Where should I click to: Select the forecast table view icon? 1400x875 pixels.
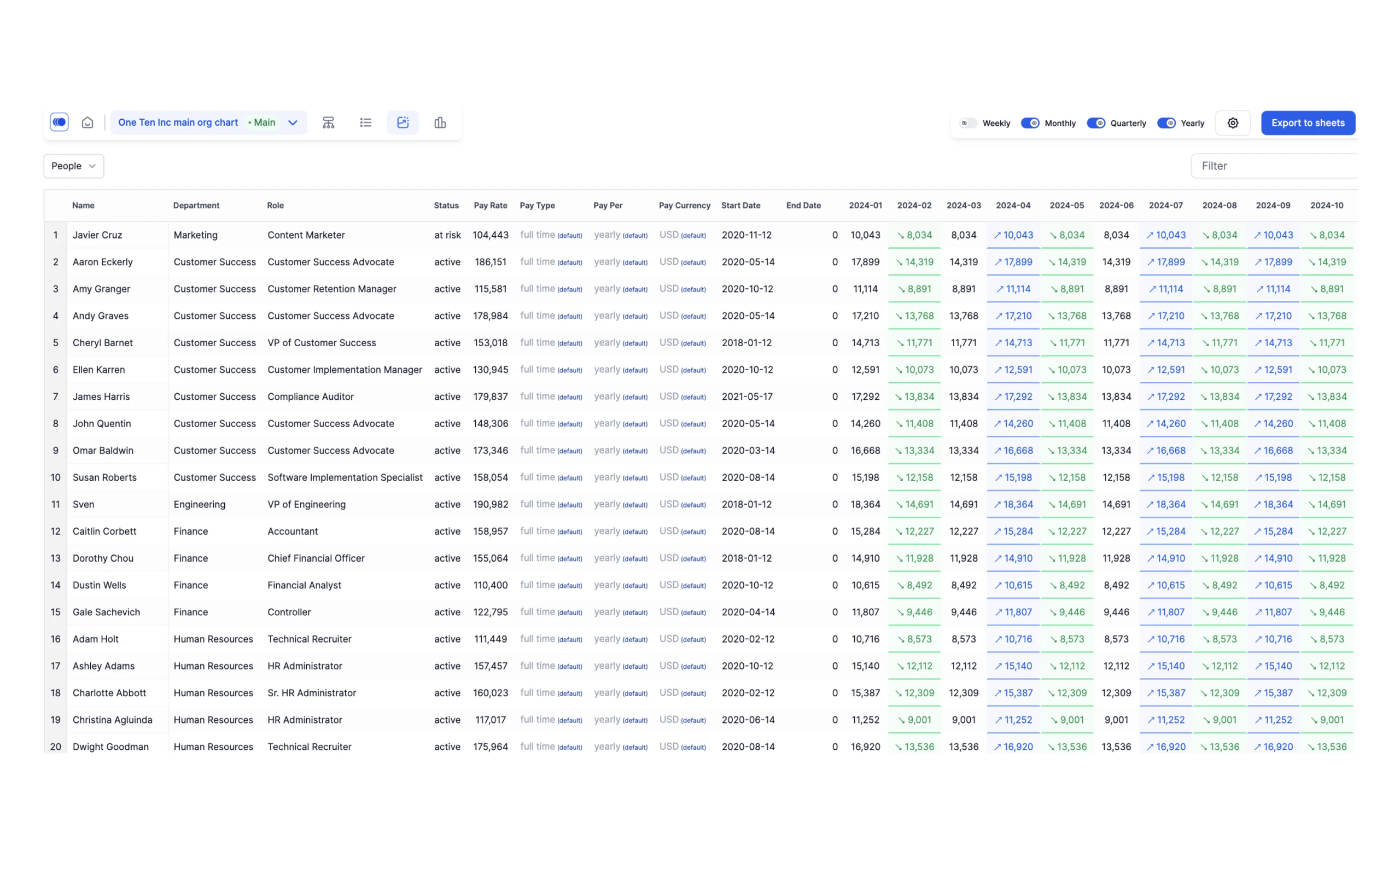tap(402, 122)
